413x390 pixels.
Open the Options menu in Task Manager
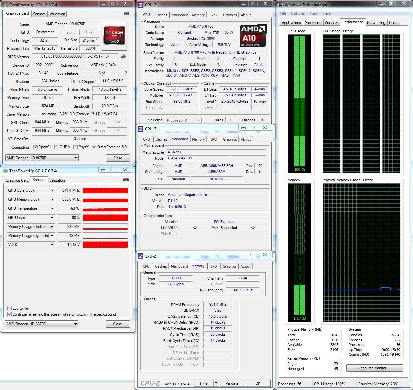click(297, 13)
